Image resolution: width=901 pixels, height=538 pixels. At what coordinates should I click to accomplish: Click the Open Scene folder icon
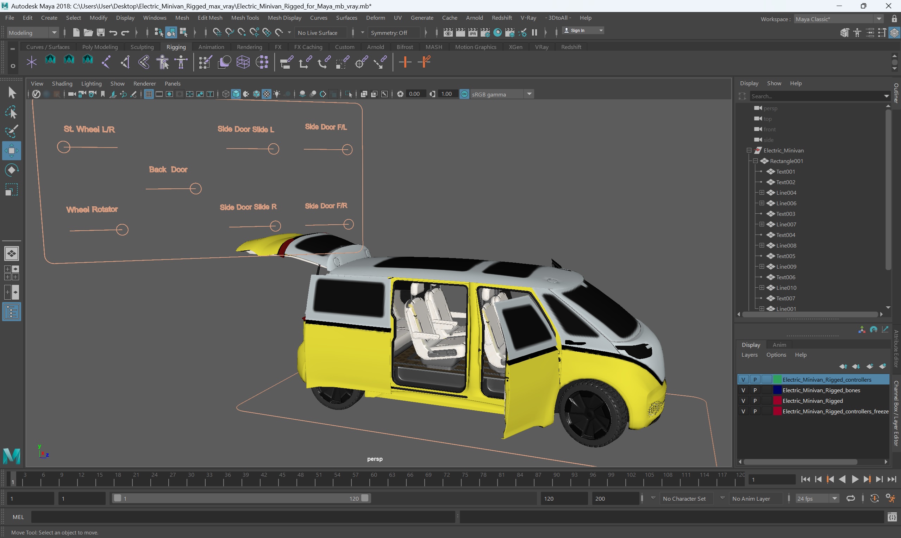[88, 33]
